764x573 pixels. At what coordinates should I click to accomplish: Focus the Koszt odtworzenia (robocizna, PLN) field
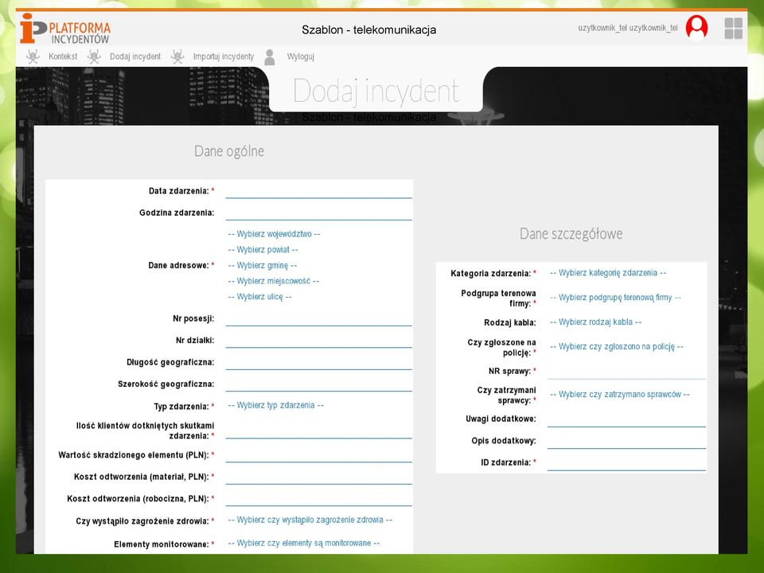[x=318, y=499]
